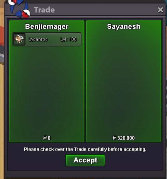The height and width of the screenshot is (179, 167).
Task: Click the Pokedollar symbol beside 320,000
Action: [114, 138]
